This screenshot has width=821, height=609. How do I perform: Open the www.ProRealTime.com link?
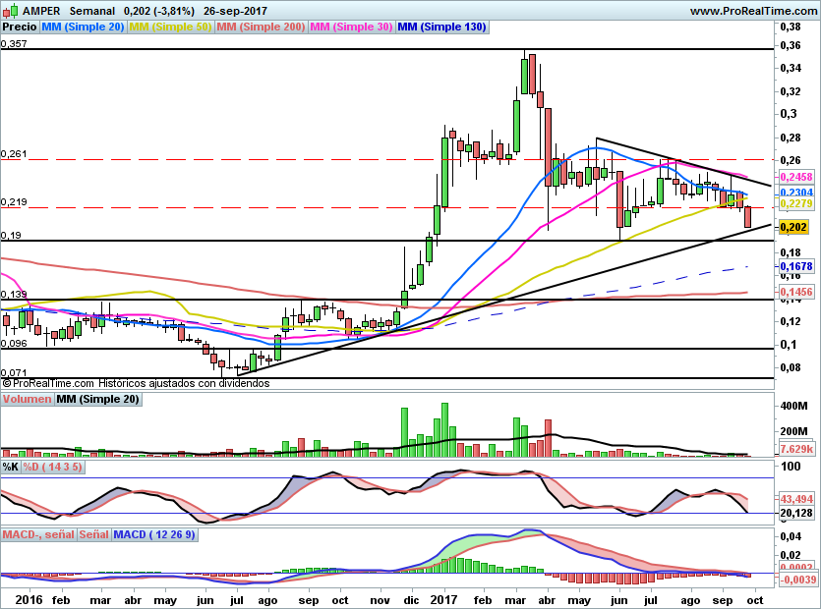[753, 11]
